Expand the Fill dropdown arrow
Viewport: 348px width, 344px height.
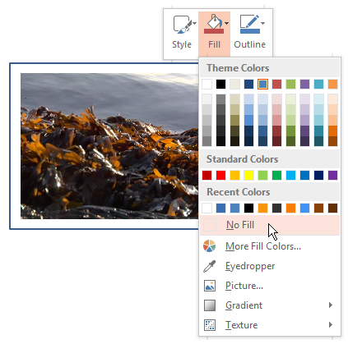click(226, 23)
